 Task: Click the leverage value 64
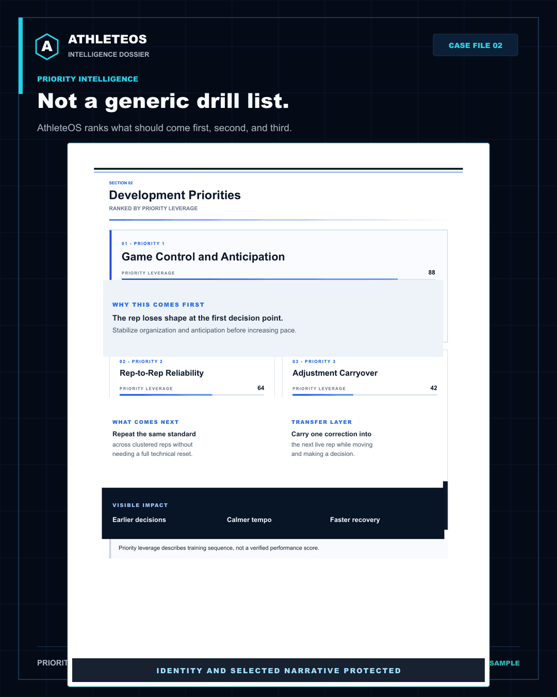pyautogui.click(x=261, y=388)
